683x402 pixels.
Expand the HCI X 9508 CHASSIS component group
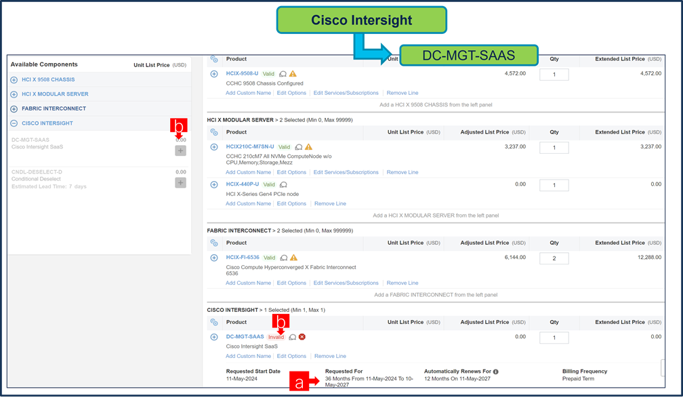[14, 80]
